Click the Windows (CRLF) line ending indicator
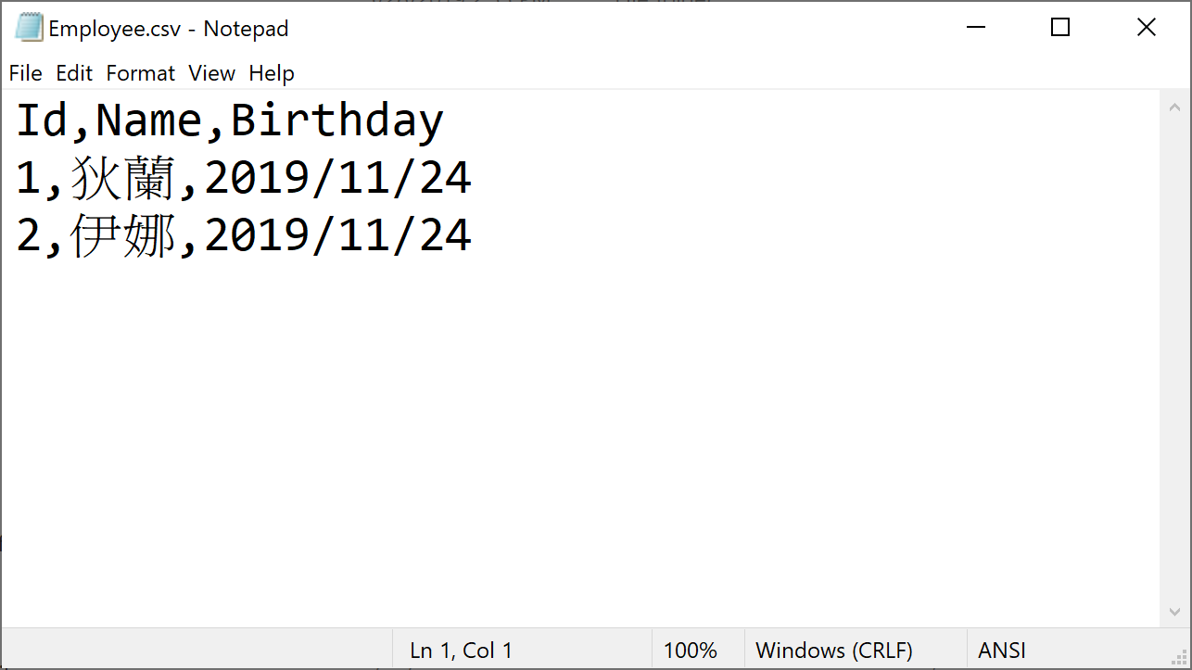Image resolution: width=1192 pixels, height=670 pixels. tap(833, 651)
